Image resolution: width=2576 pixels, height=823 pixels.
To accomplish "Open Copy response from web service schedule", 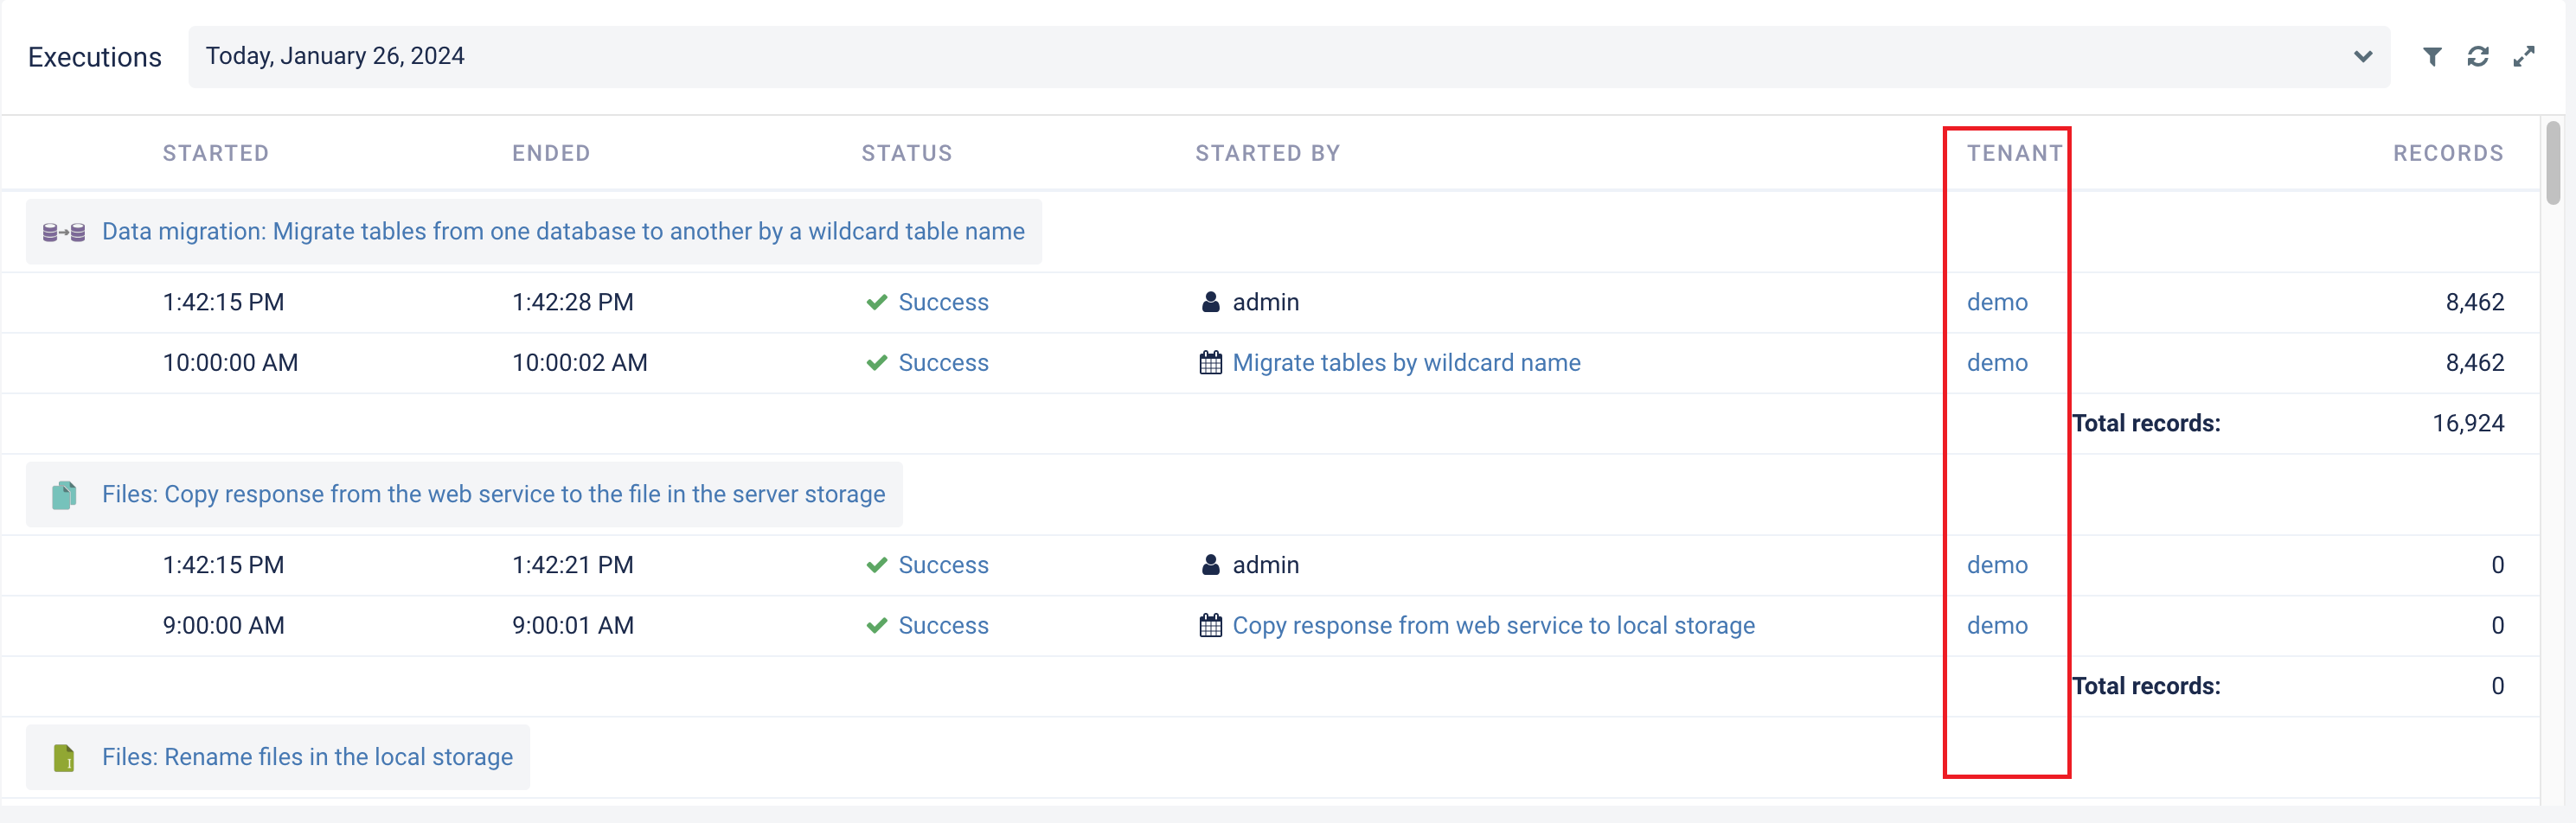I will point(1493,626).
